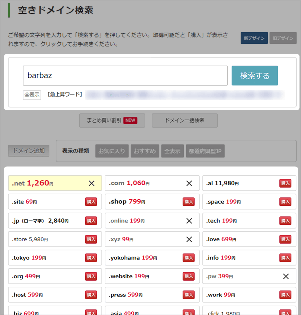
Task: Open まとめ買い割引 NEW option
Action: (x=112, y=120)
